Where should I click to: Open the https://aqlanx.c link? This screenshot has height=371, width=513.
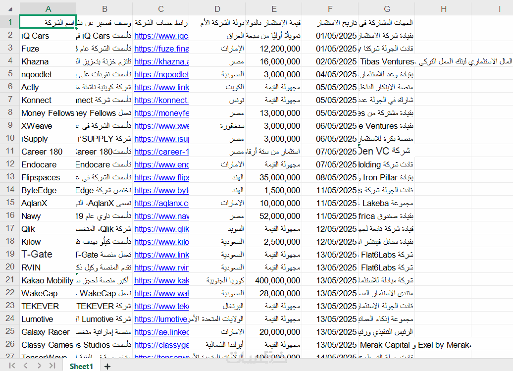[161, 203]
